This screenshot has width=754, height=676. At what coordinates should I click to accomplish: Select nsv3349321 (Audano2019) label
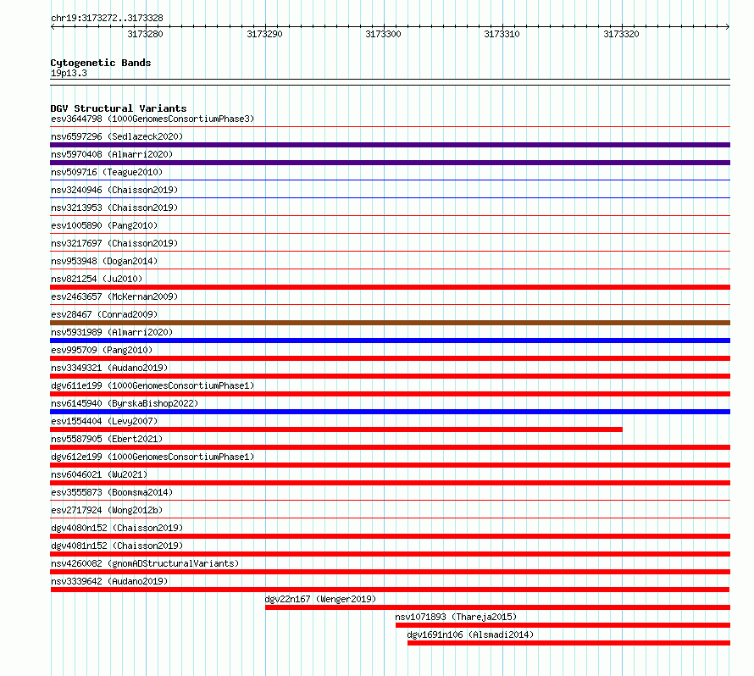pos(109,368)
